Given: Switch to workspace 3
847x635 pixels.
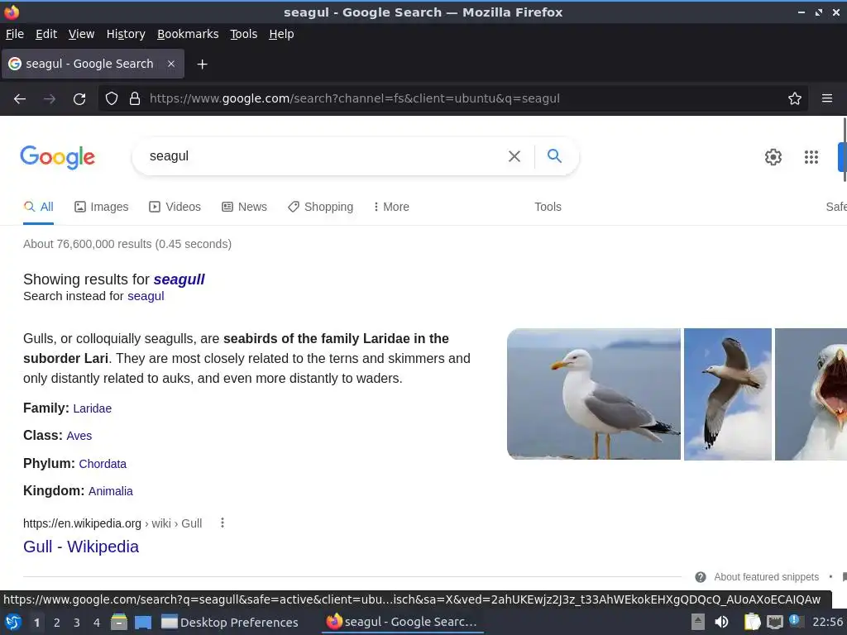Looking at the screenshot, I should tap(77, 623).
